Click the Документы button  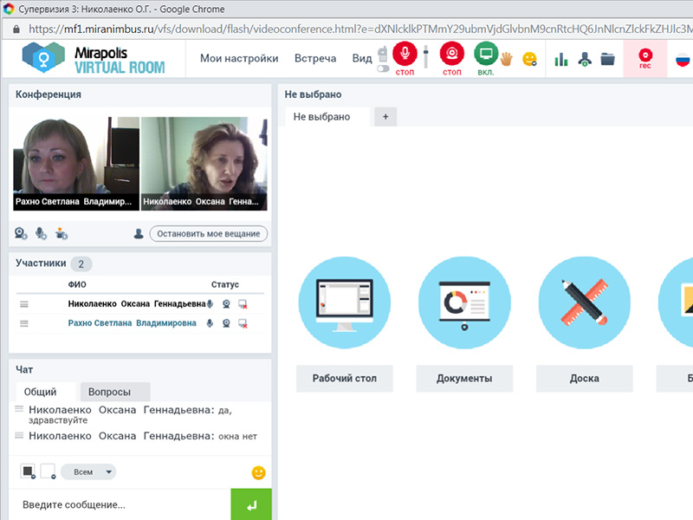tap(464, 379)
